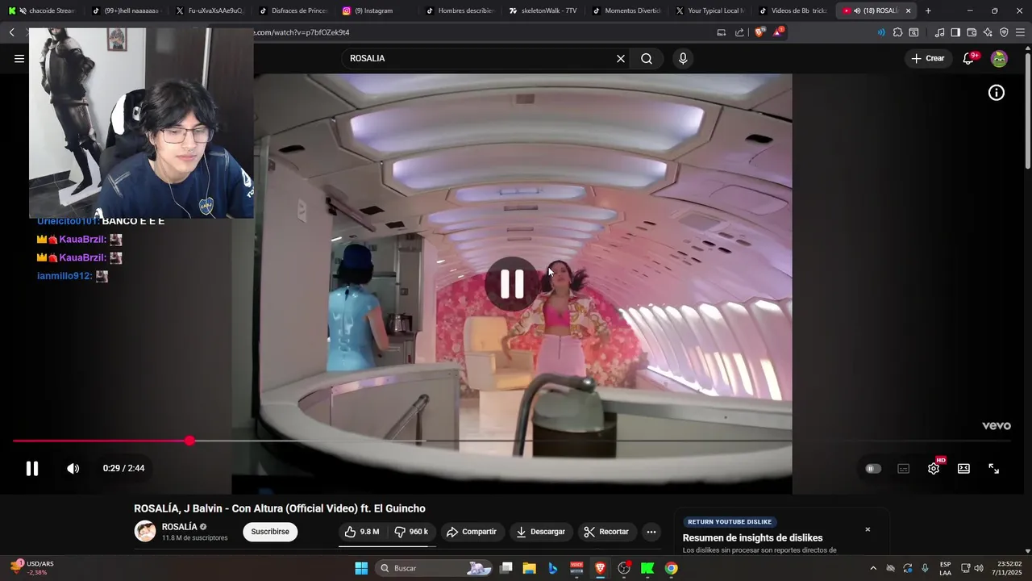Enter fullscreen with the player expand icon
Screen dimensions: 1032x581
click(994, 469)
